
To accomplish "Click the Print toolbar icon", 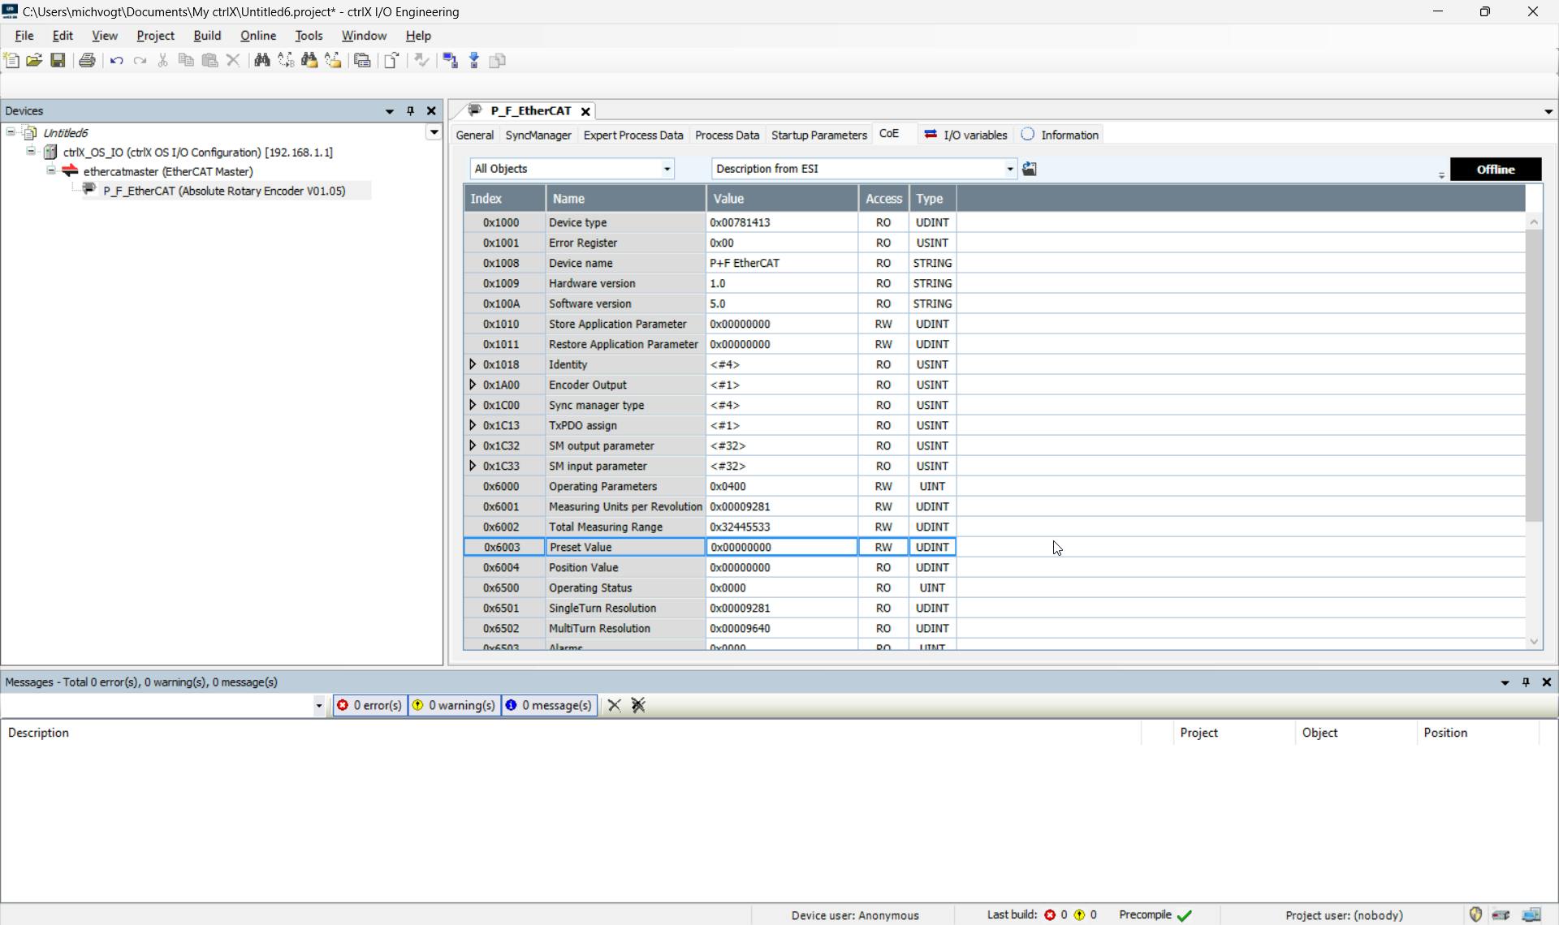I will [x=87, y=61].
